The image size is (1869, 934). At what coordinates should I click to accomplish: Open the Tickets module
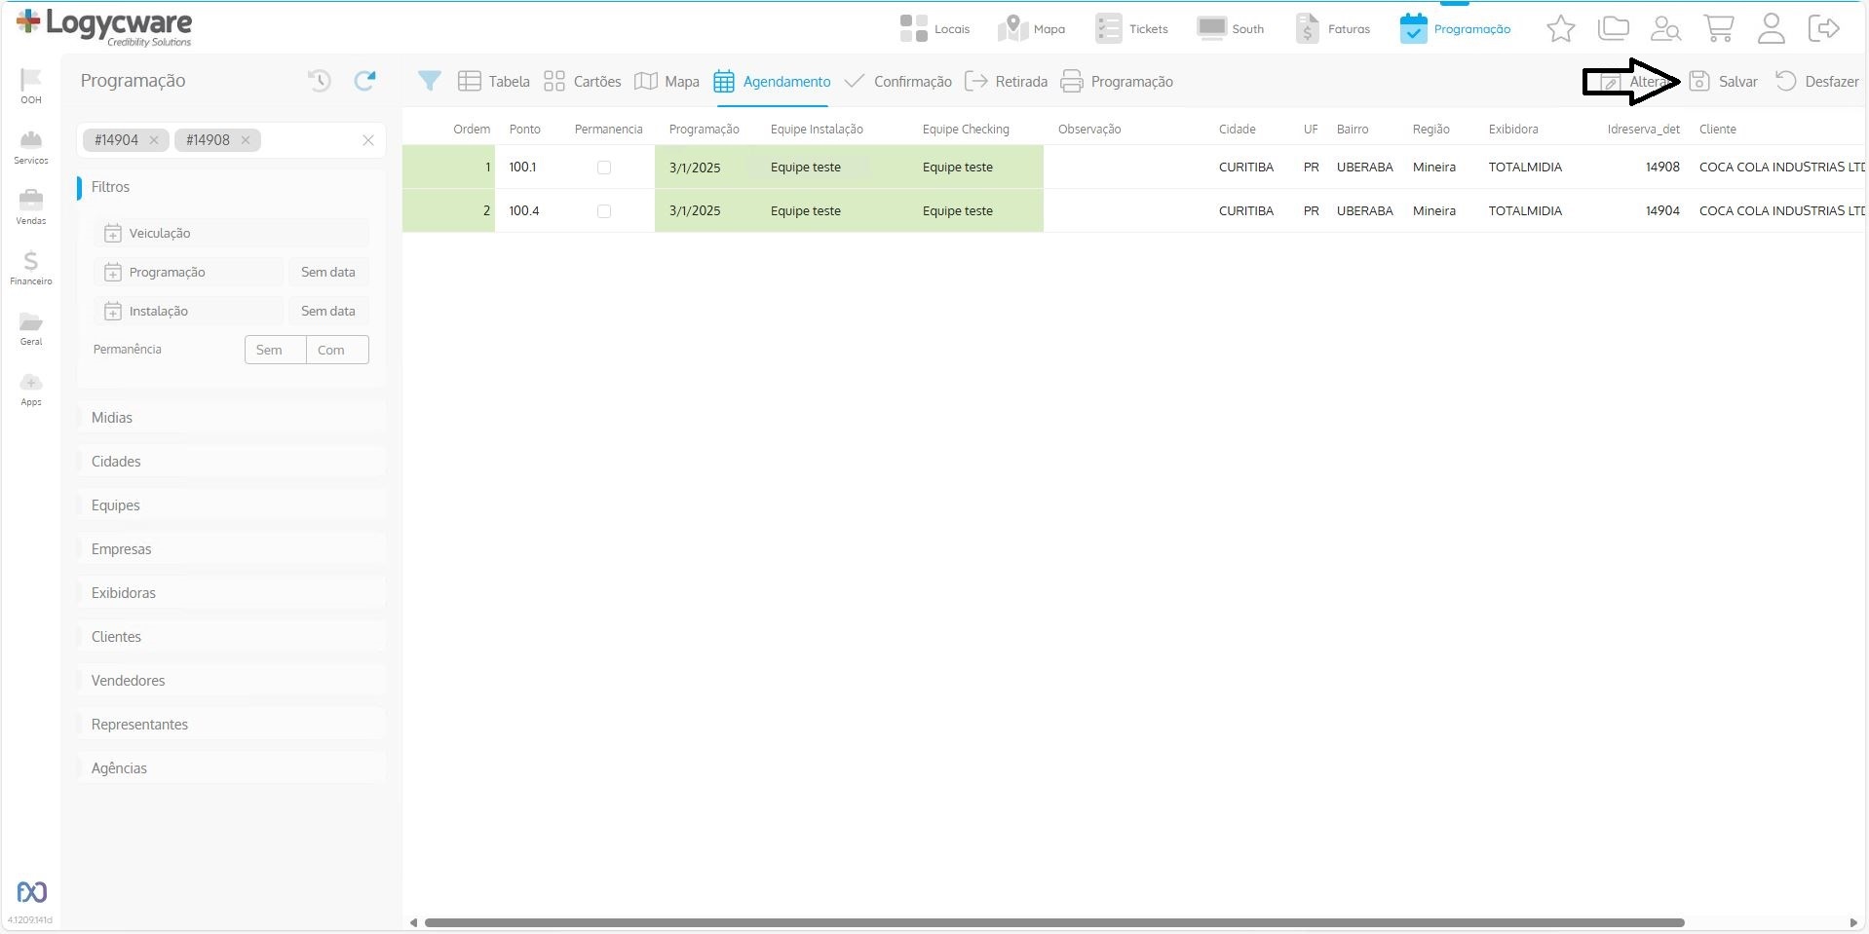[1131, 29]
